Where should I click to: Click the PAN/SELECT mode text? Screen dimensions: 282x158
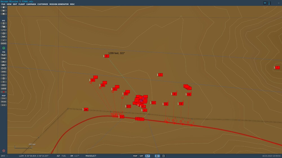coord(91,156)
